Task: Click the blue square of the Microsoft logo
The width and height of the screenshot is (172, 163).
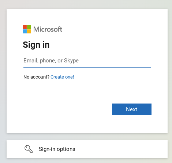Action: [25, 31]
